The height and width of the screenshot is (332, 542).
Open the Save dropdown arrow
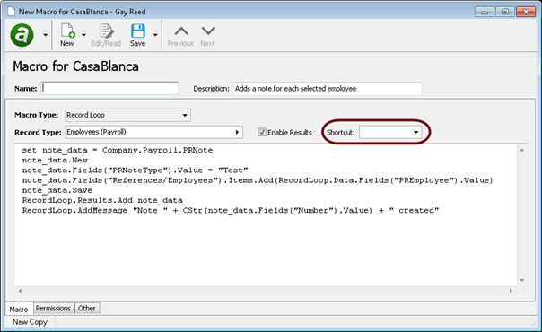tap(155, 35)
